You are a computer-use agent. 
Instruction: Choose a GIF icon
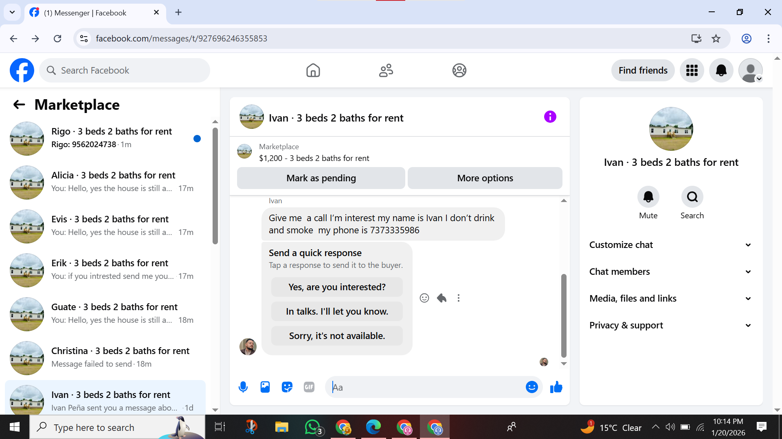pyautogui.click(x=309, y=387)
